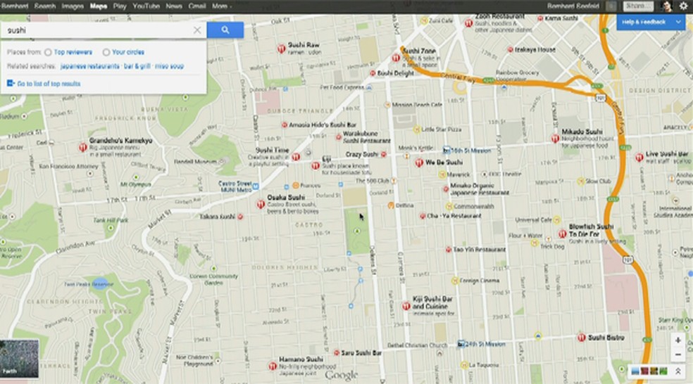Open Search in the Google top bar
Image resolution: width=693 pixels, height=384 pixels.
[x=45, y=6]
